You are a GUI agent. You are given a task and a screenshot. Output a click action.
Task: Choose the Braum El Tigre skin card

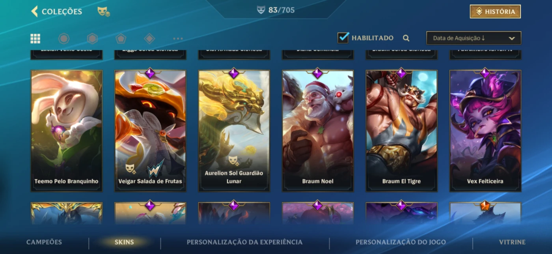click(x=401, y=131)
